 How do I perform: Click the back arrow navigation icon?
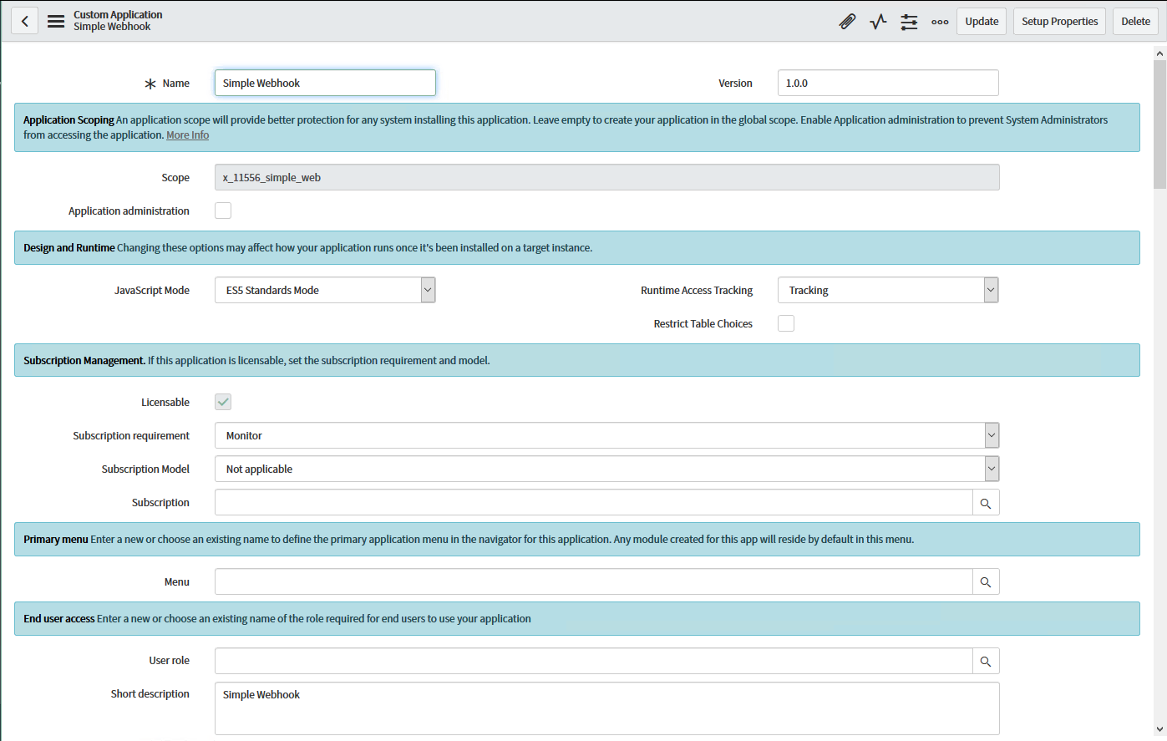24,20
